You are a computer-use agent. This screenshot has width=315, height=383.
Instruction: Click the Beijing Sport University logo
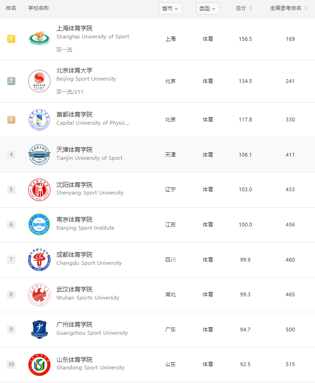pyautogui.click(x=39, y=81)
